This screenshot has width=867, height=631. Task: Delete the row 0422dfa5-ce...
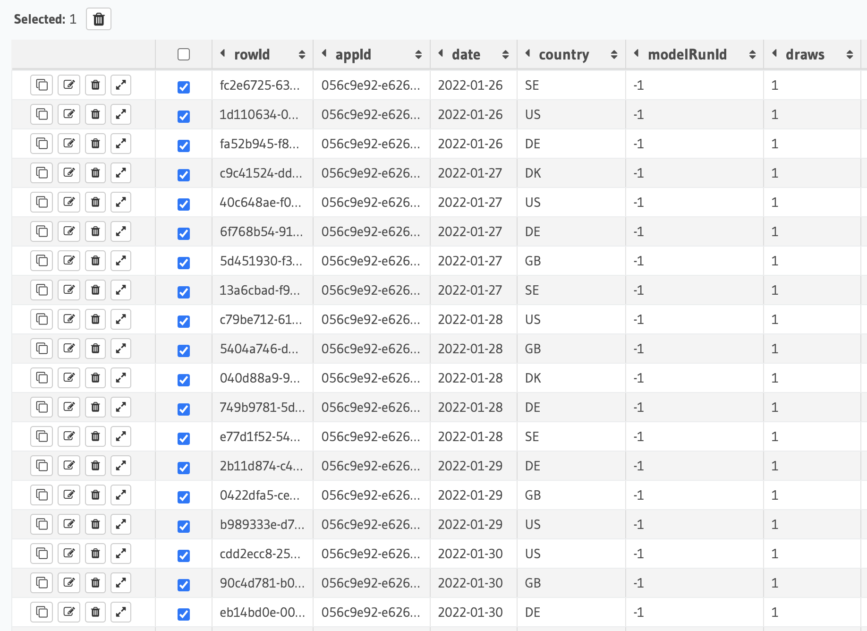click(95, 495)
